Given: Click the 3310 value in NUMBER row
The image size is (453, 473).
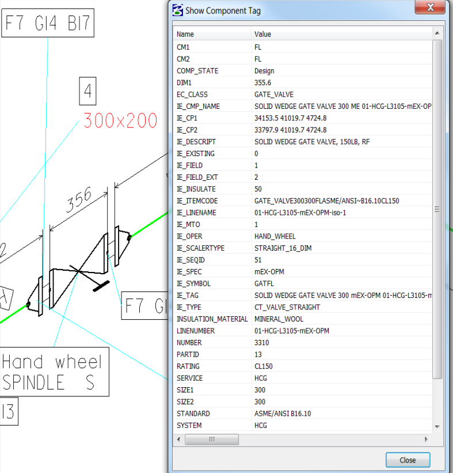Looking at the screenshot, I should pos(262,343).
